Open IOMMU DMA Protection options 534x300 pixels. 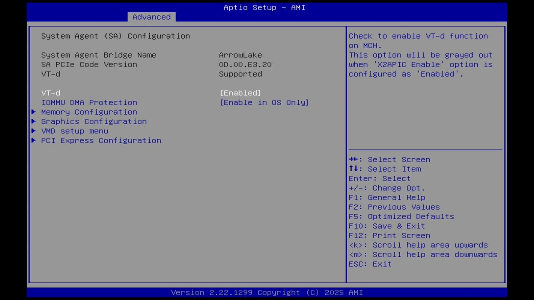[x=89, y=102]
